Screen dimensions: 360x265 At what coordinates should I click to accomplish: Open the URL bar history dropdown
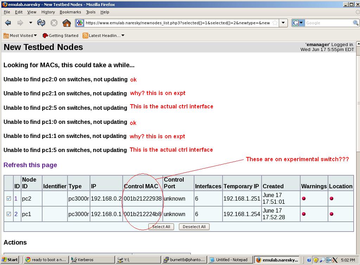click(283, 23)
